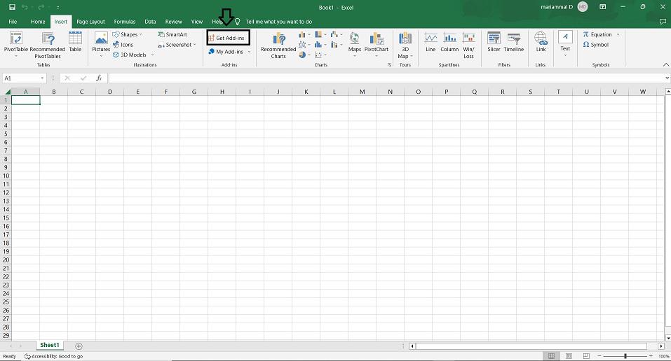Insert a Timeline filter
This screenshot has height=361, width=671.
(513, 42)
